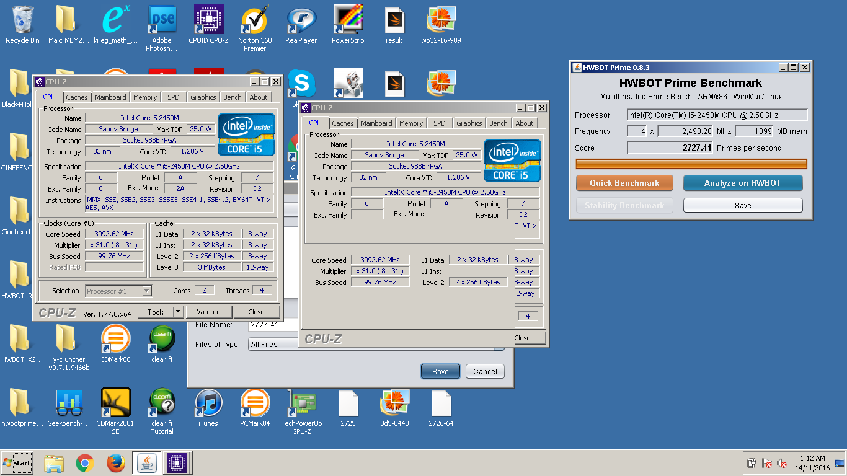Open the y-cruncher v0.7.1.9466b folder

(x=69, y=347)
